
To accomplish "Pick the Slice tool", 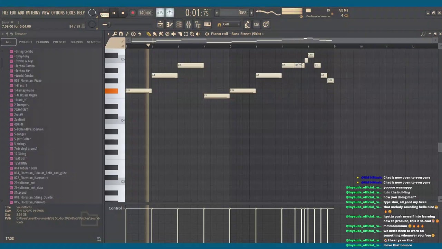I will (x=180, y=34).
